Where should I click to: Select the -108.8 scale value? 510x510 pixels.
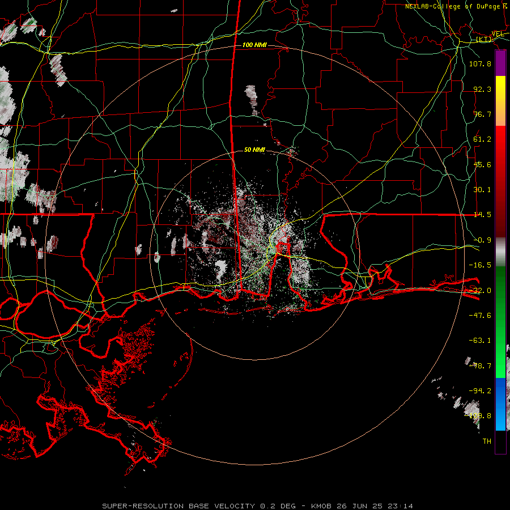tap(478, 416)
